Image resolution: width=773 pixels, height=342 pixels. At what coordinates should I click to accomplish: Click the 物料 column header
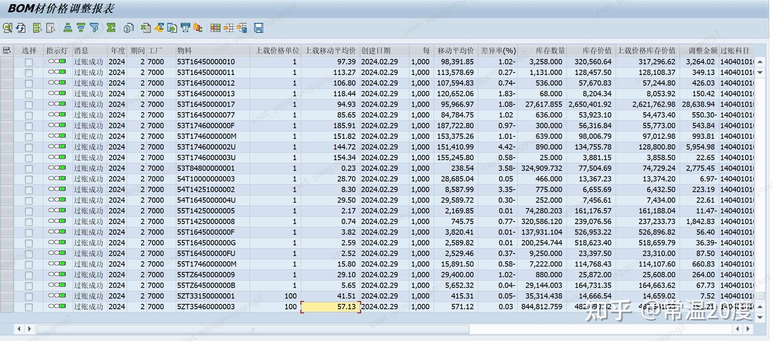click(x=185, y=50)
